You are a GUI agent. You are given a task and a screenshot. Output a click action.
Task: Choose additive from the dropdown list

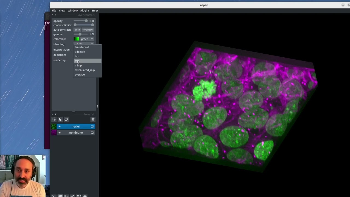pos(87,52)
